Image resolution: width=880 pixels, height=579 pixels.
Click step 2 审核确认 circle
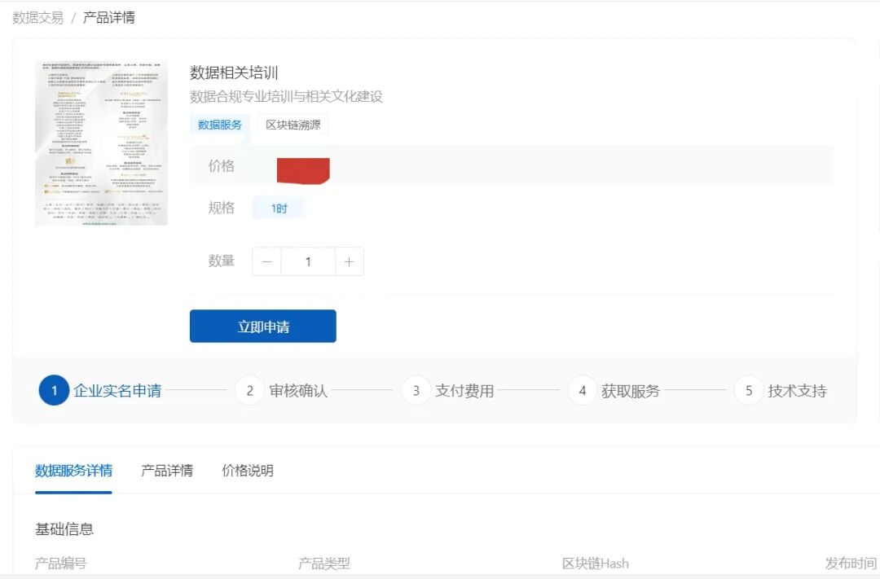[x=249, y=390]
